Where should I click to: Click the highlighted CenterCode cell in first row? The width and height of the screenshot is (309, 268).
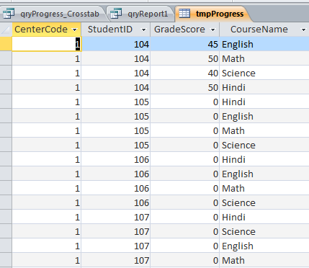click(x=47, y=44)
